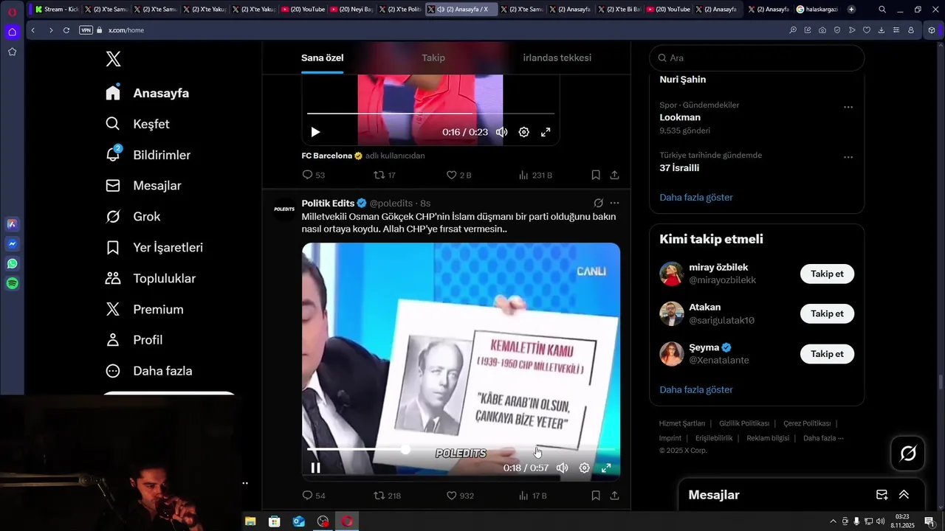
Task: Open WhatsApp in the Opera sidebar
Action: (x=12, y=263)
